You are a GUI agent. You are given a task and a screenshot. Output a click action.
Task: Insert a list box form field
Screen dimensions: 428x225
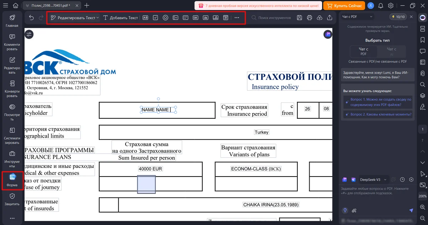[x=185, y=17]
